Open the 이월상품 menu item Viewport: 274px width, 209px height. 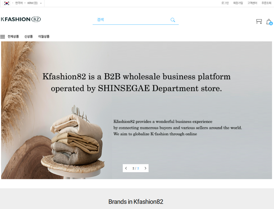44,37
